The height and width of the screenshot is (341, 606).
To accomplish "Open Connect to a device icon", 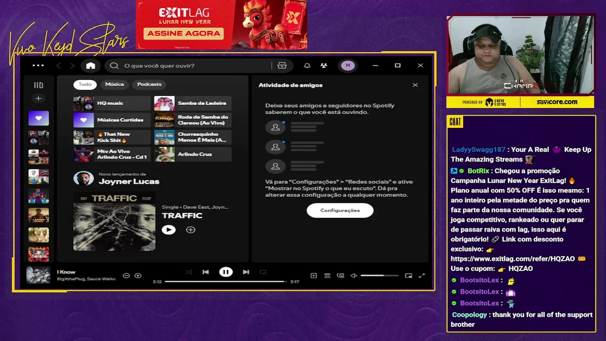I will [x=340, y=276].
